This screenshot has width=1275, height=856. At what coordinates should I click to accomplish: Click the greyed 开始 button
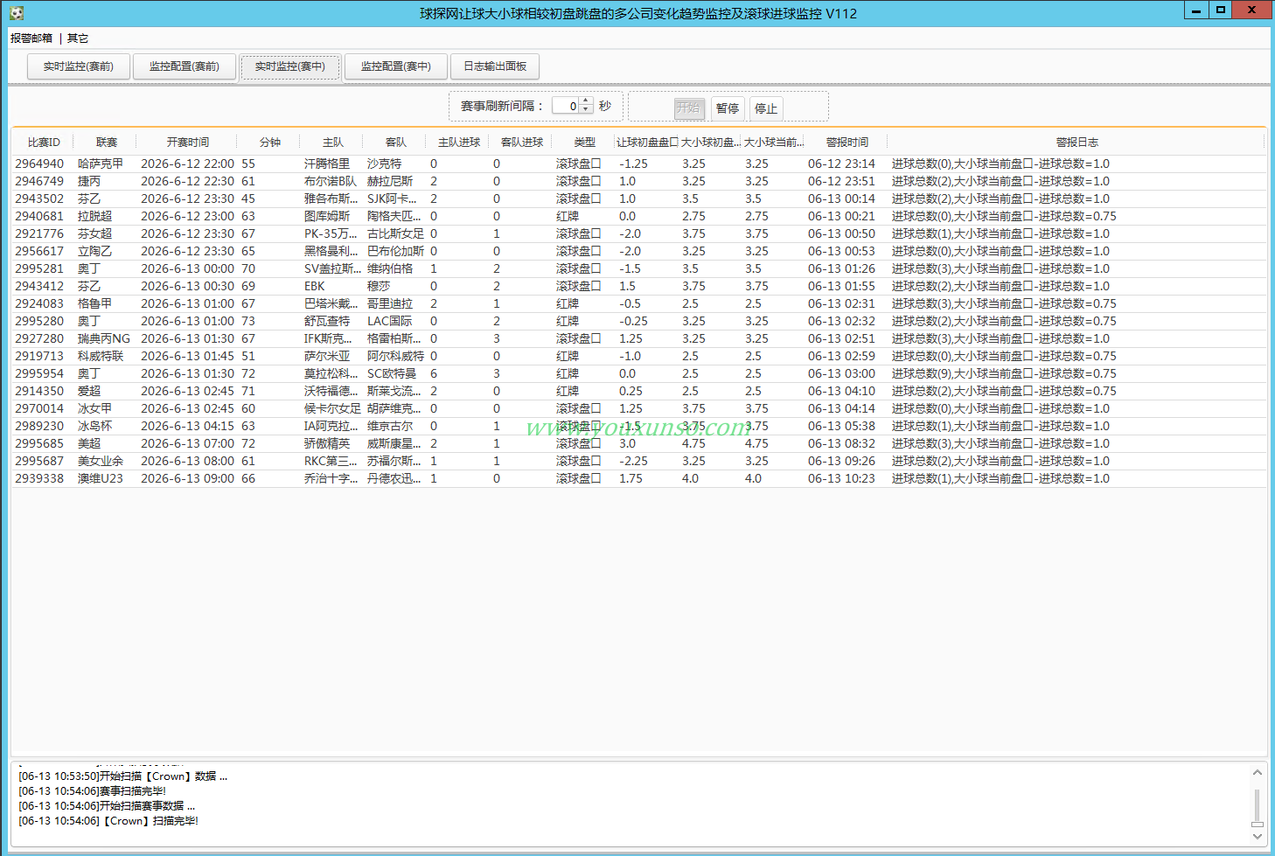pos(689,108)
